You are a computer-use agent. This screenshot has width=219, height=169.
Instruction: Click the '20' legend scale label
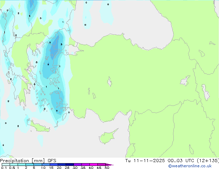[x=59, y=168]
